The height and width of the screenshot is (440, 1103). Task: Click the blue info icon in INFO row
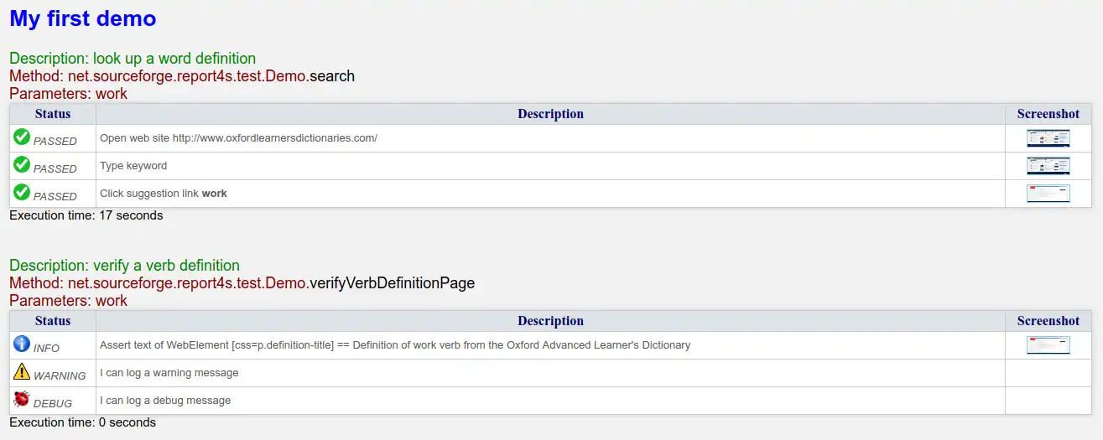pos(22,344)
